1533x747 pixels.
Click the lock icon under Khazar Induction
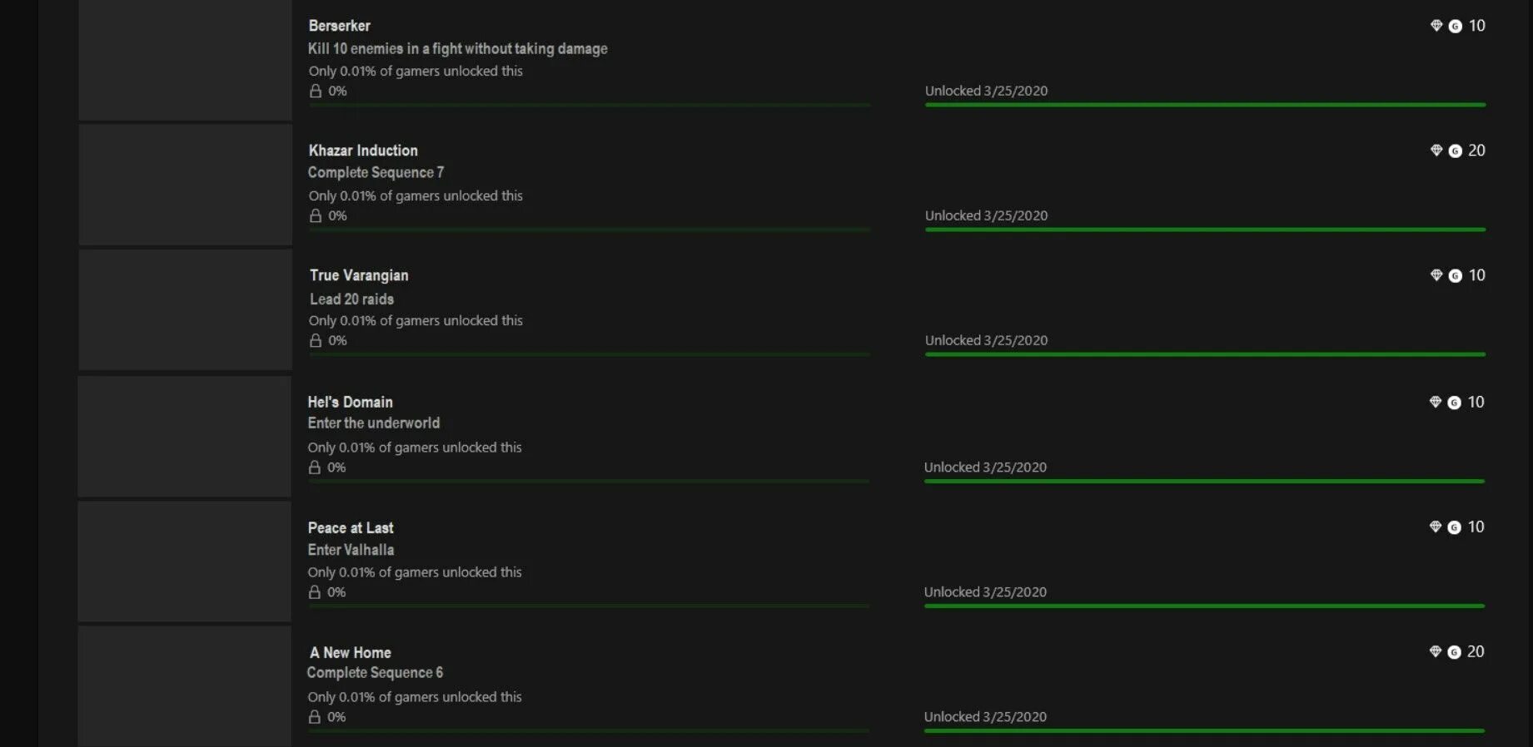(316, 215)
